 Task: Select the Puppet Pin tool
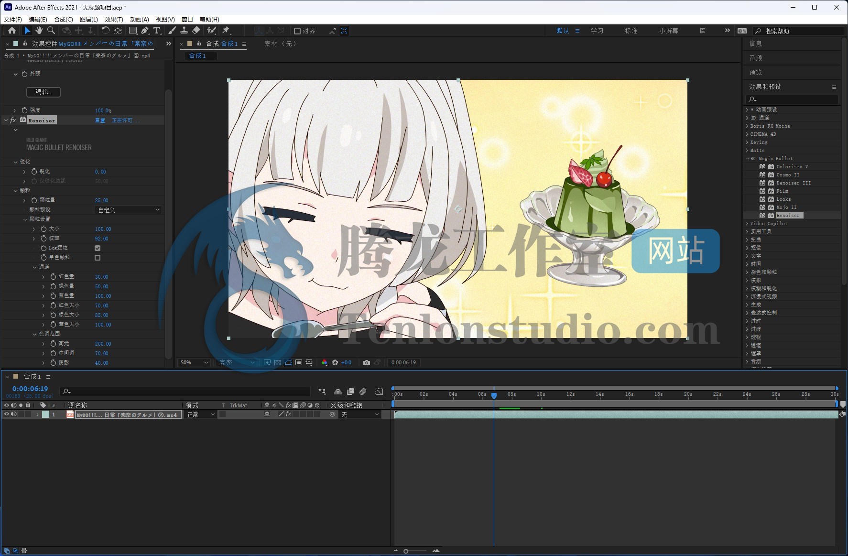(x=226, y=31)
